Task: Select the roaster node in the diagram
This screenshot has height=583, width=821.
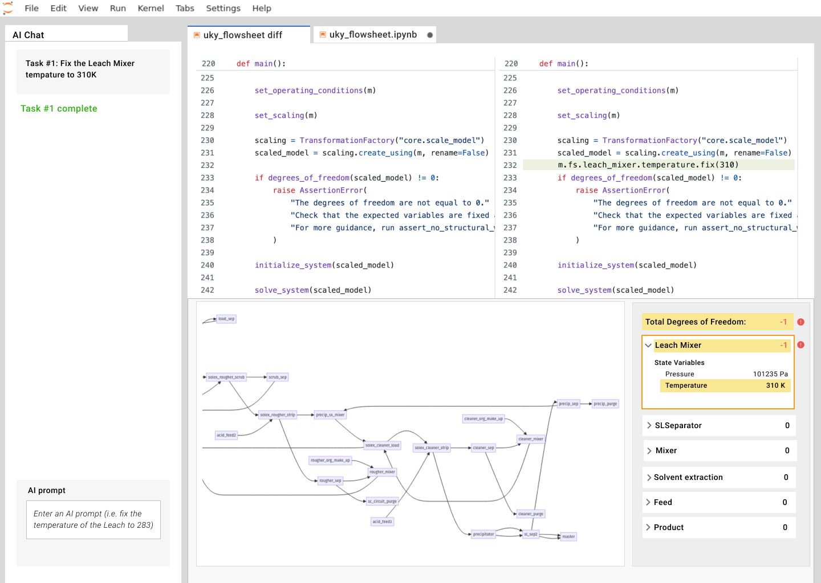Action: (568, 536)
